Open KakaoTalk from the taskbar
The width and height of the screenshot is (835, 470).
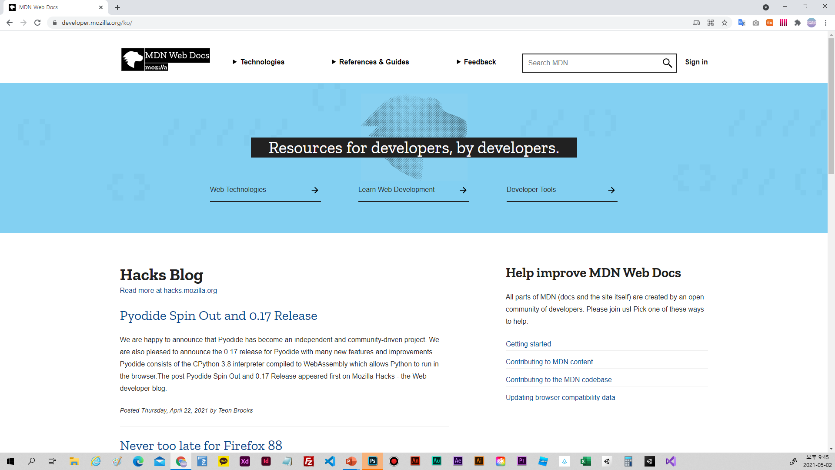(x=224, y=461)
